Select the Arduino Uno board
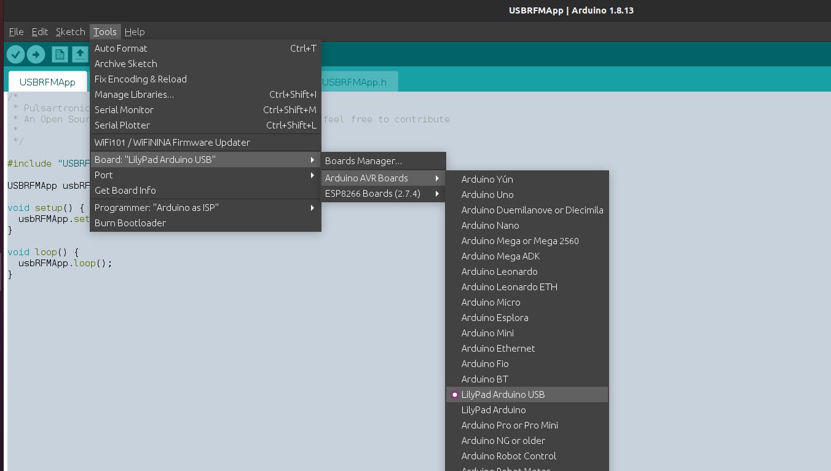The image size is (831, 471). [527, 195]
